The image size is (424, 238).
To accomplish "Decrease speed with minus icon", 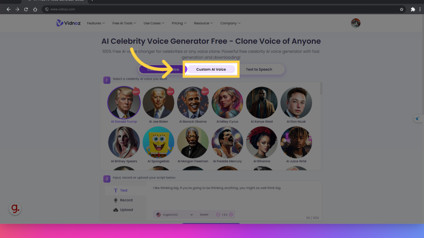I will 218,215.
